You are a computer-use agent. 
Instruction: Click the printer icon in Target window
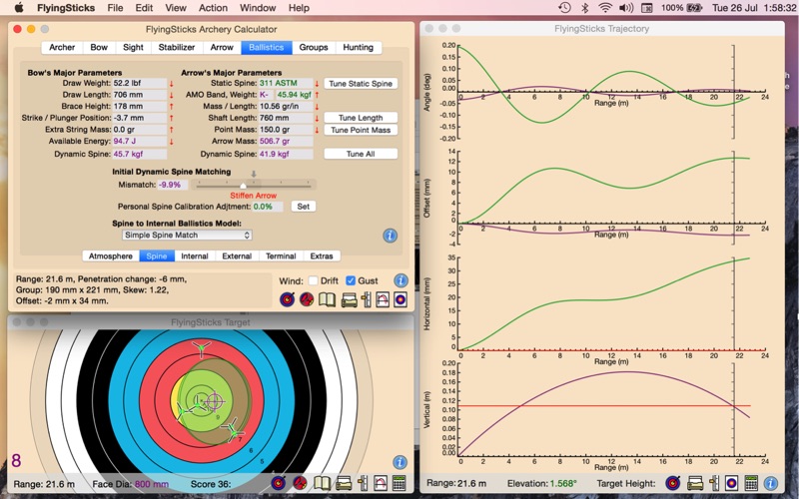(x=344, y=483)
